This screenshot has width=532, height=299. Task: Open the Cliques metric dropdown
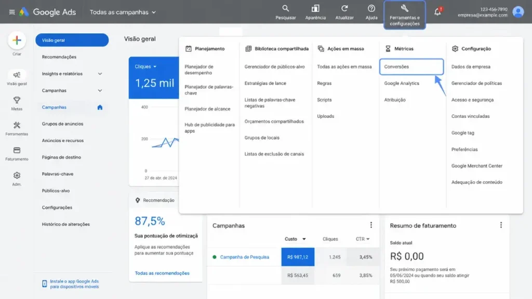[145, 66]
